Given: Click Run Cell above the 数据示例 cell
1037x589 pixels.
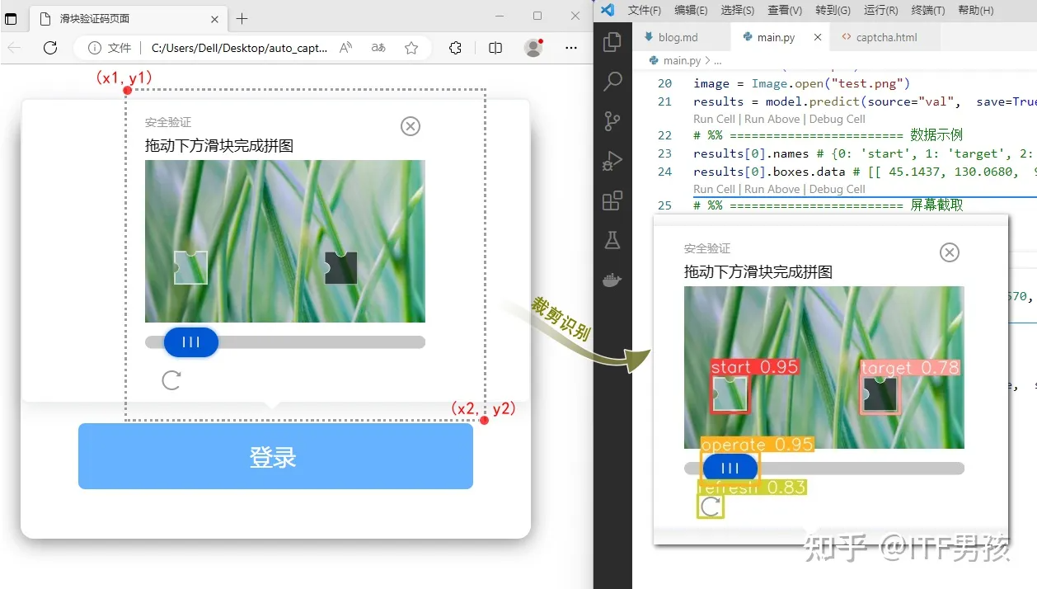Looking at the screenshot, I should coord(715,119).
